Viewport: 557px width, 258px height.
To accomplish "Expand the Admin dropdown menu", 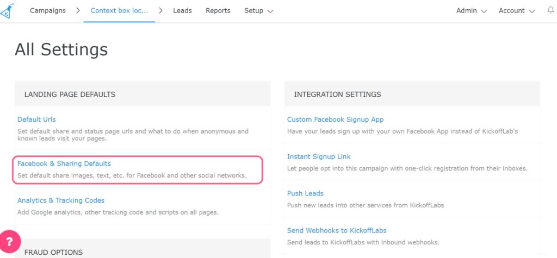I will click(x=472, y=11).
